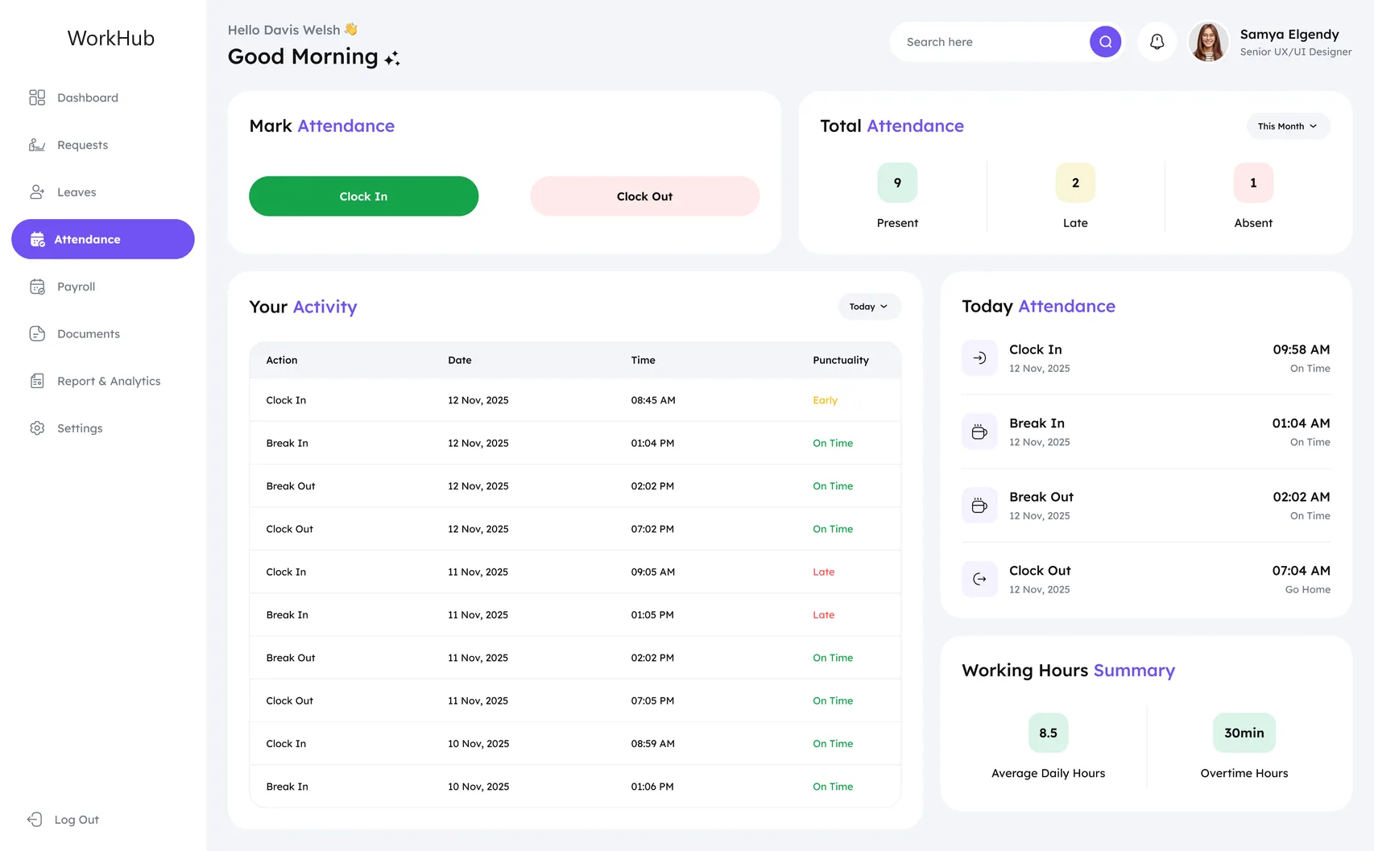This screenshot has width=1374, height=851.
Task: Open the This Month dropdown
Action: 1288,126
